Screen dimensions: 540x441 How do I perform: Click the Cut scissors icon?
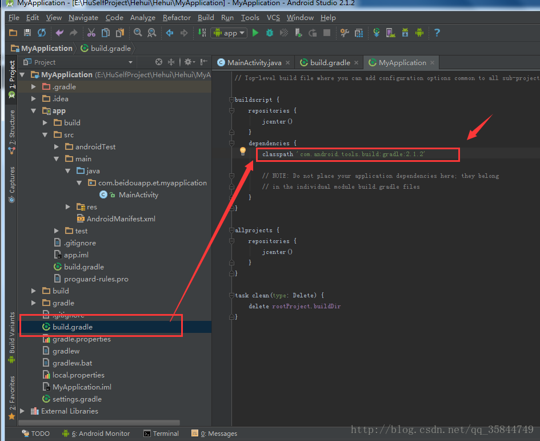(x=91, y=33)
